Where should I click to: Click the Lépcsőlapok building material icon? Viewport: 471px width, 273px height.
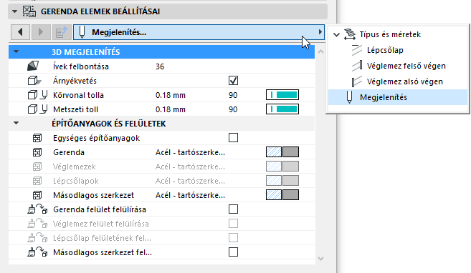point(37,181)
